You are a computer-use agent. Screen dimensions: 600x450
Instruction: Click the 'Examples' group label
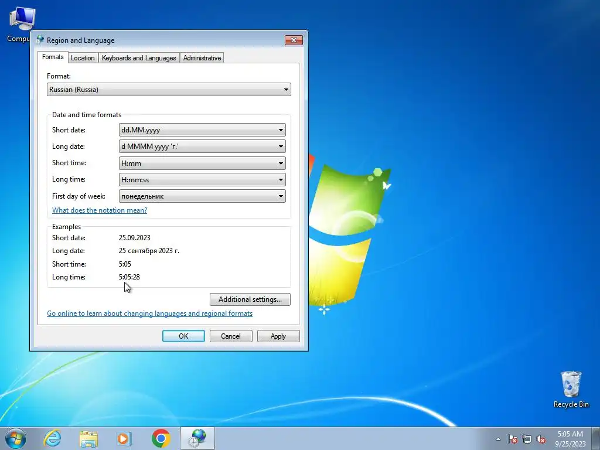(x=67, y=227)
